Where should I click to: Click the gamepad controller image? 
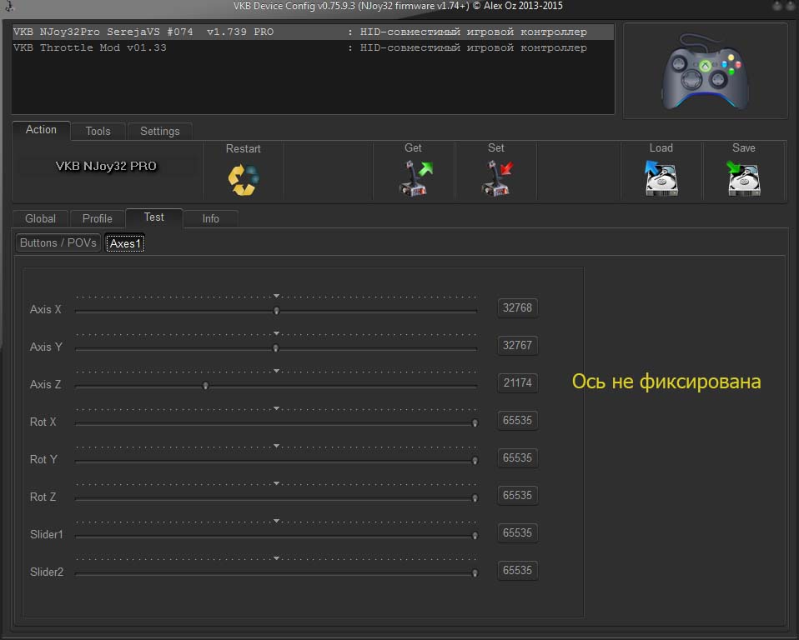coord(706,72)
